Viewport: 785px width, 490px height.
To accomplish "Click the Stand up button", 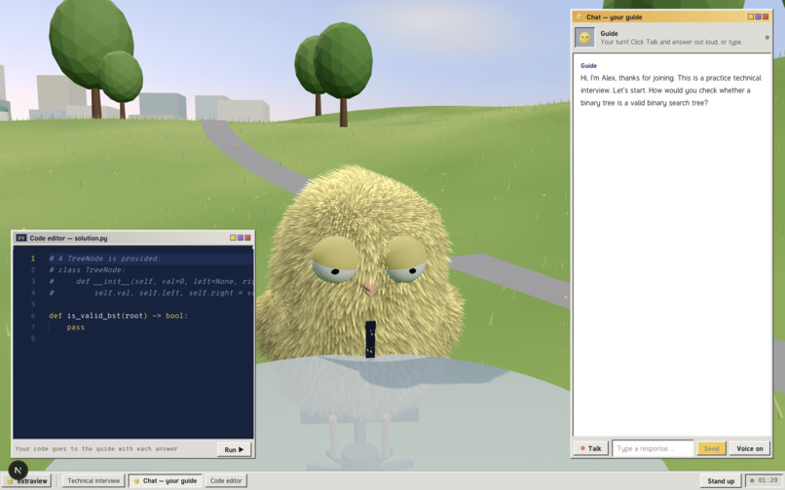I will point(721,481).
